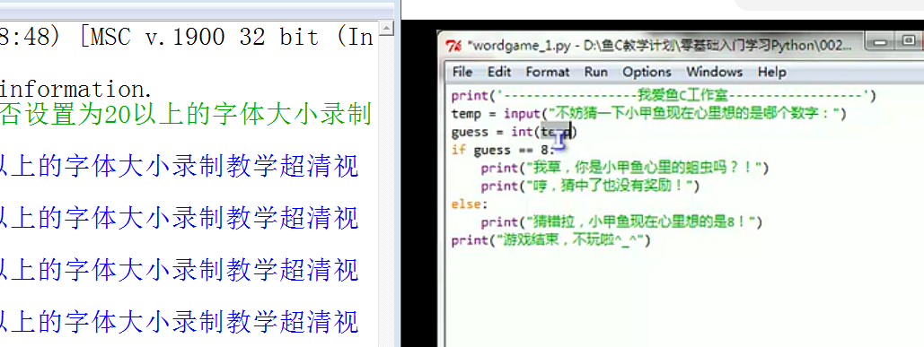Click the Tk feather icon in wordgame_1.py title bar
Viewport: 924px width, 347px height.
(x=453, y=46)
